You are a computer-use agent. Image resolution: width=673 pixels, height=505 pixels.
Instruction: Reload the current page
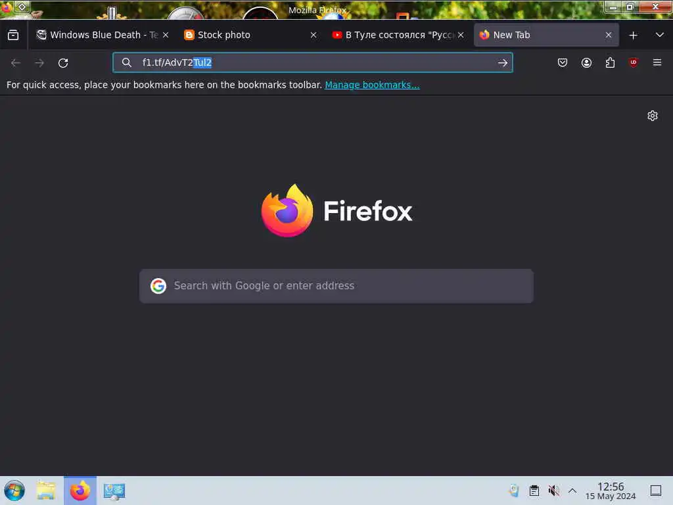(x=63, y=63)
